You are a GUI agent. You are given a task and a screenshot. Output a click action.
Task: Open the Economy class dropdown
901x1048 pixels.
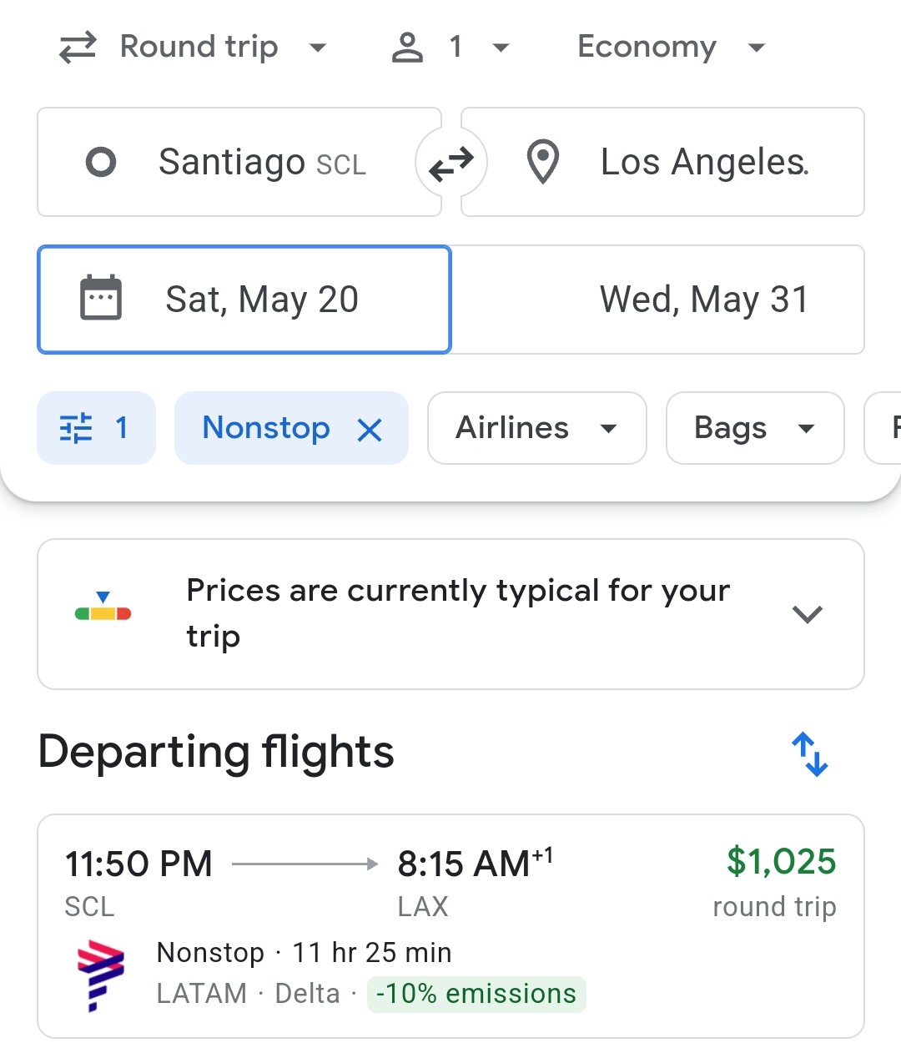point(672,48)
